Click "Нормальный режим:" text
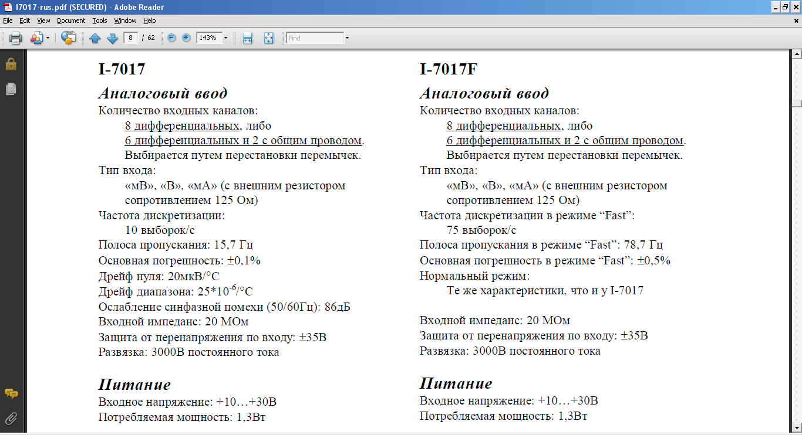 click(474, 276)
